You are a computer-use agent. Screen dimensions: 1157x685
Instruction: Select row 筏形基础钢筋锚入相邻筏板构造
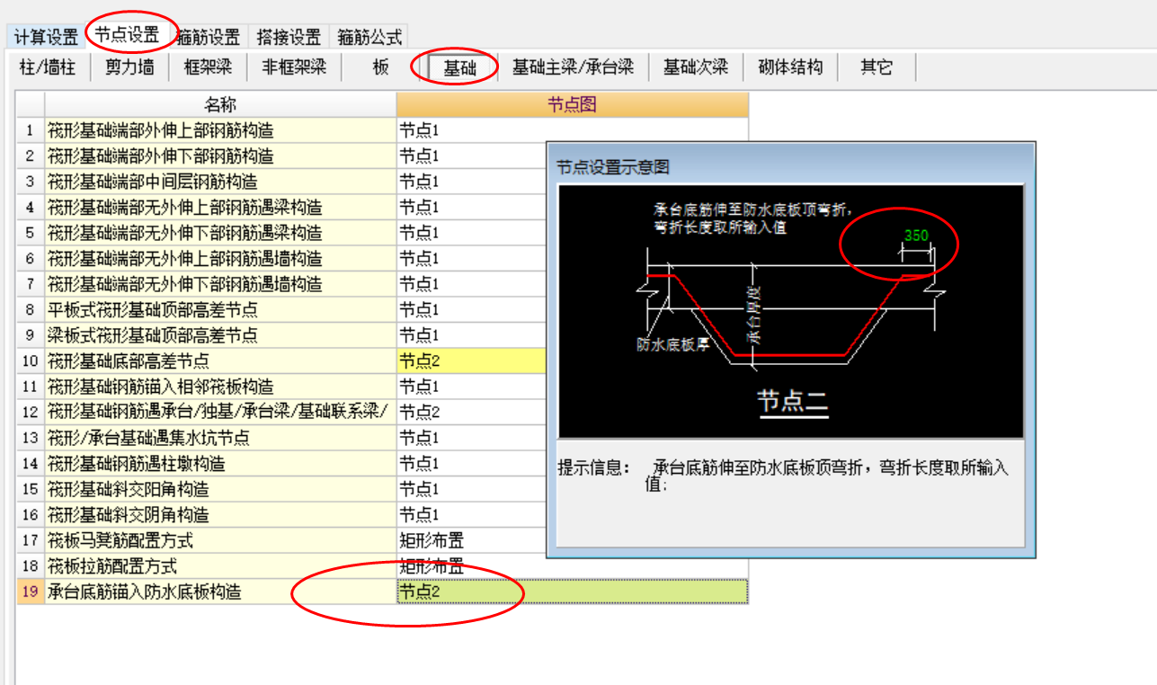coord(220,387)
